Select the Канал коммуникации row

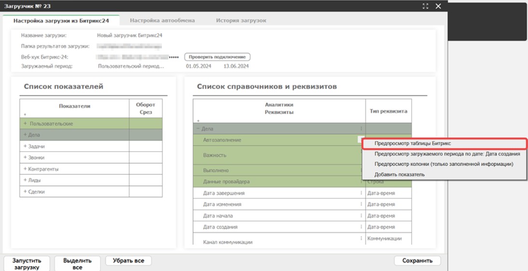click(x=279, y=239)
